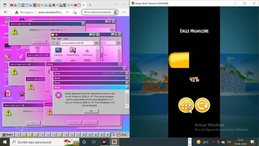
Task: Click the Windows93 Start button
Action: pyautogui.click(x=8, y=135)
